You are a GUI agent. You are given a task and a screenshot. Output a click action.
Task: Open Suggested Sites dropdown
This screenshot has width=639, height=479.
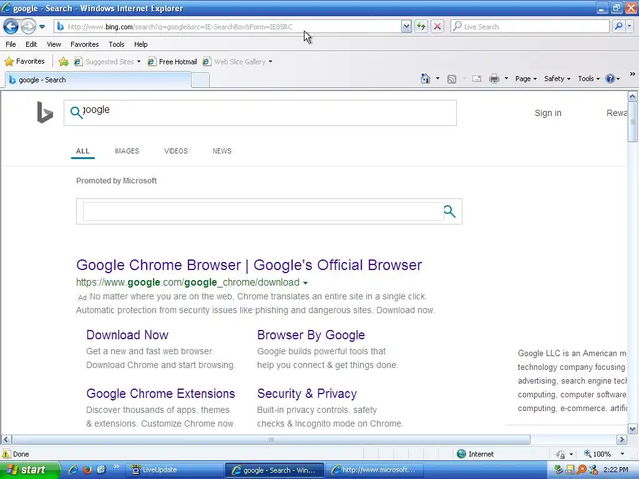[107, 62]
